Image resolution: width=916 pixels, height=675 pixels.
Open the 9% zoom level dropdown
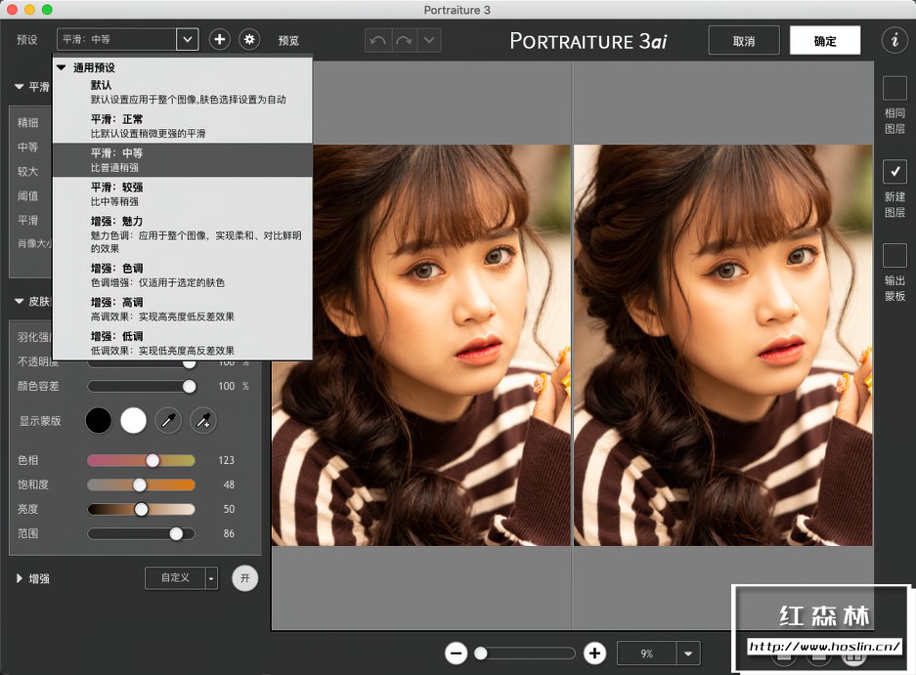(x=690, y=654)
